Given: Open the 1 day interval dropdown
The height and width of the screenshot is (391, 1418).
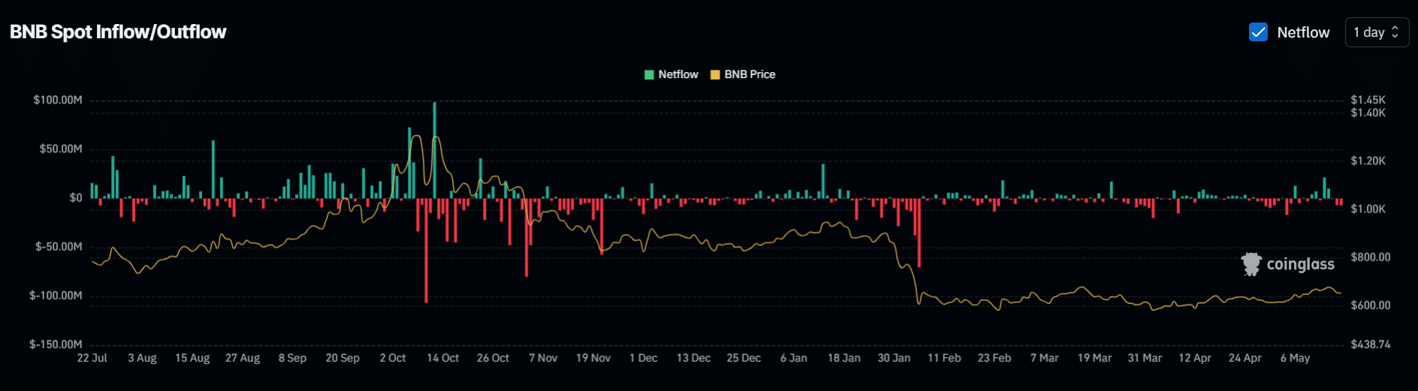Looking at the screenshot, I should coord(1377,32).
